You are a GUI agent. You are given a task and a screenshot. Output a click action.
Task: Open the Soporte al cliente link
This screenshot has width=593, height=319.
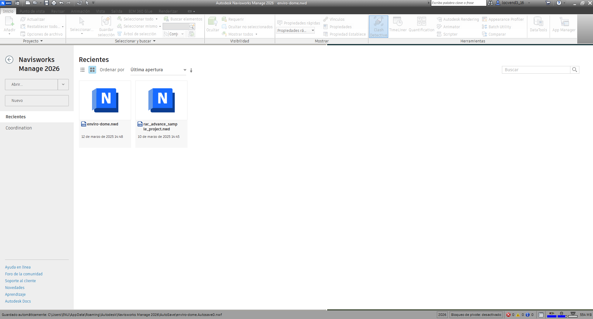coord(20,281)
